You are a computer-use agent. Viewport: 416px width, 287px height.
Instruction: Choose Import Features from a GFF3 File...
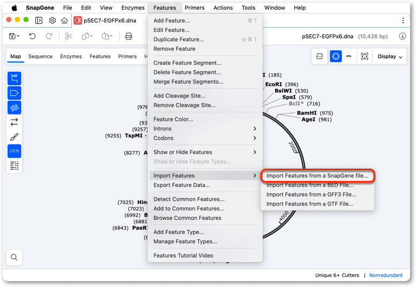click(x=317, y=194)
